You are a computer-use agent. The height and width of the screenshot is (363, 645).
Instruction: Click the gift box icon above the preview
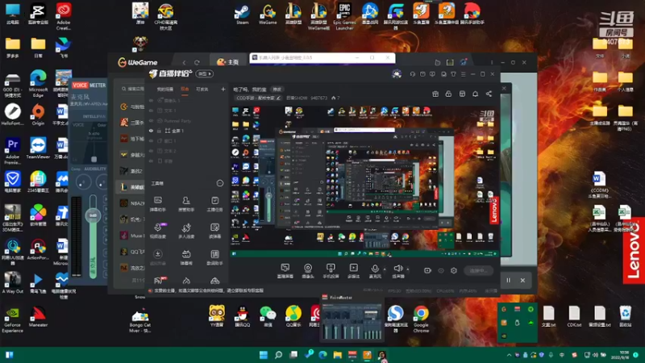(x=435, y=94)
